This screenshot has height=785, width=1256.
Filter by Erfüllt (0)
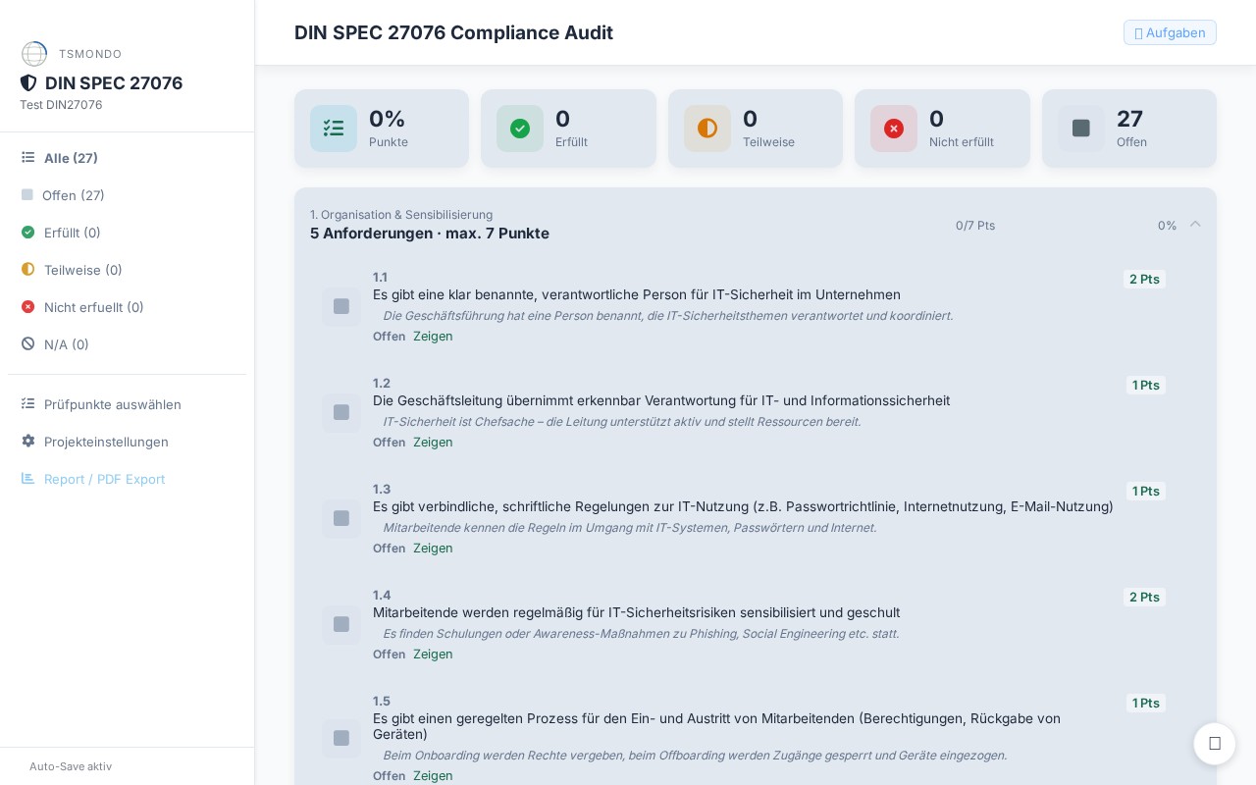click(128, 233)
